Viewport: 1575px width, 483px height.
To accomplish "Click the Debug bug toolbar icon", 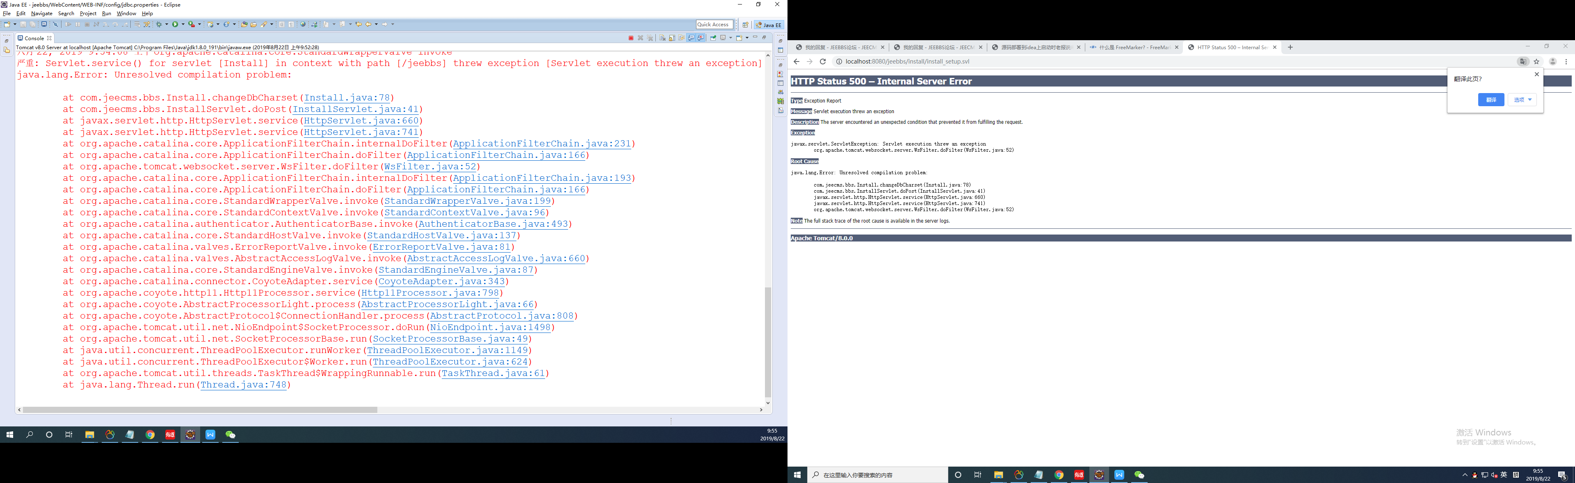I will 158,25.
